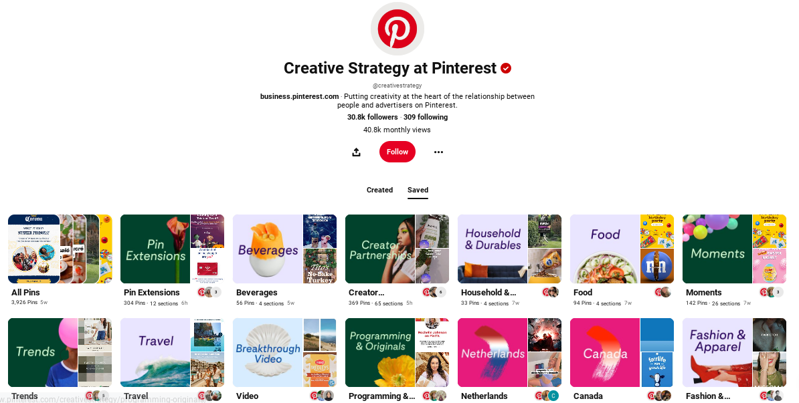Click collaborator avatars on Moments board

point(772,292)
